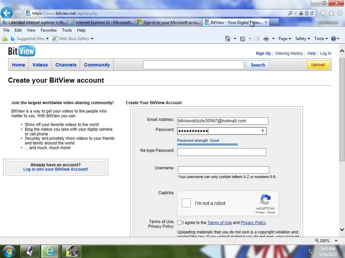Click the compatibility view icon in address bar

click(307, 13)
